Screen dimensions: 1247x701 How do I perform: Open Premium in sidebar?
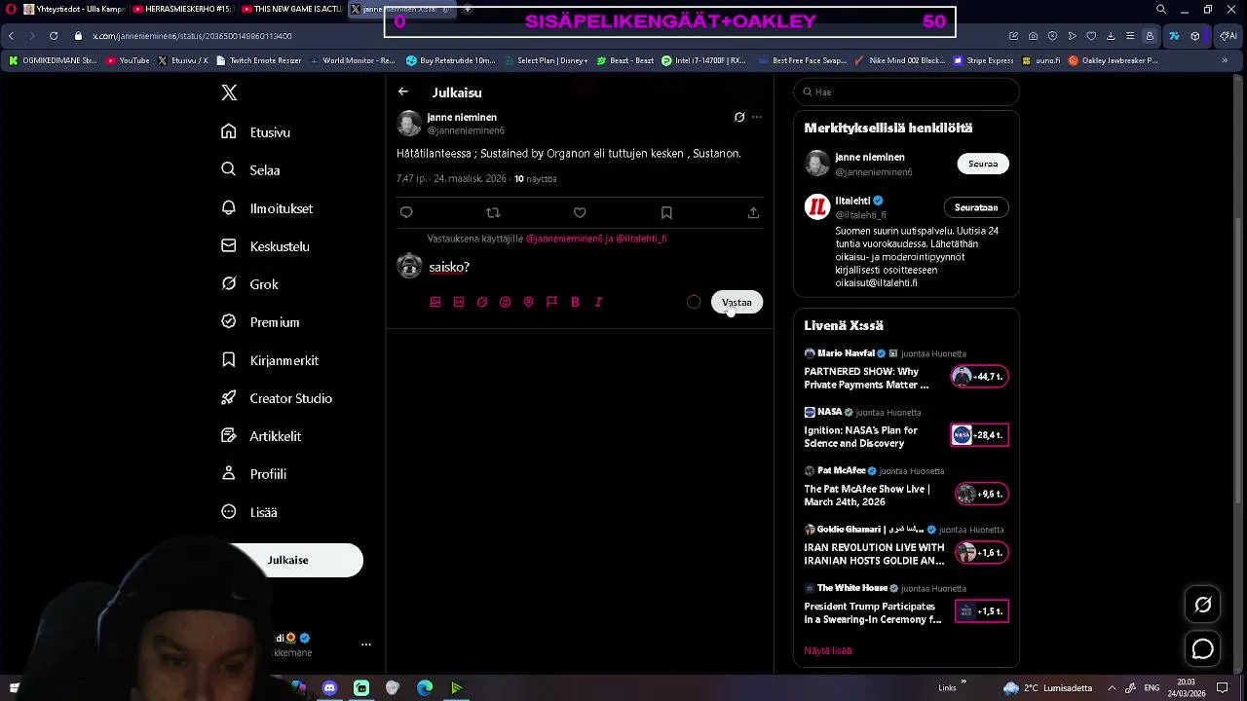pos(260,322)
